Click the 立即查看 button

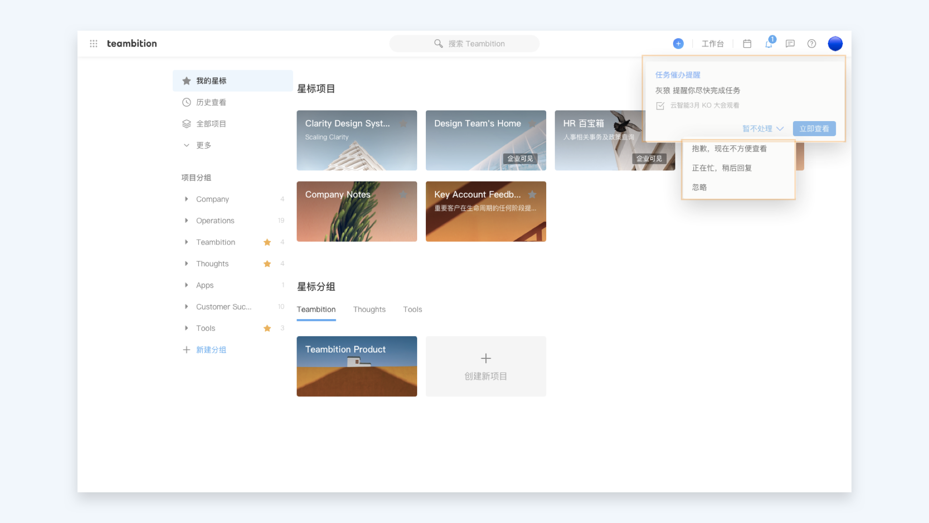tap(814, 129)
